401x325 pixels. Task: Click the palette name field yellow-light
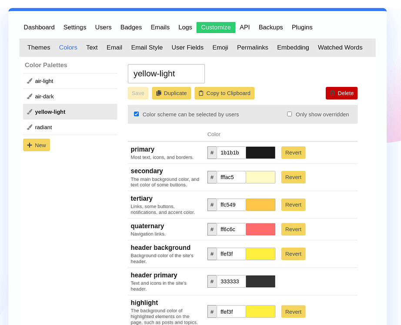coord(166,74)
